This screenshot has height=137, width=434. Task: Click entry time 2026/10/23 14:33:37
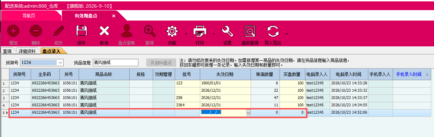pyautogui.click(x=349, y=98)
